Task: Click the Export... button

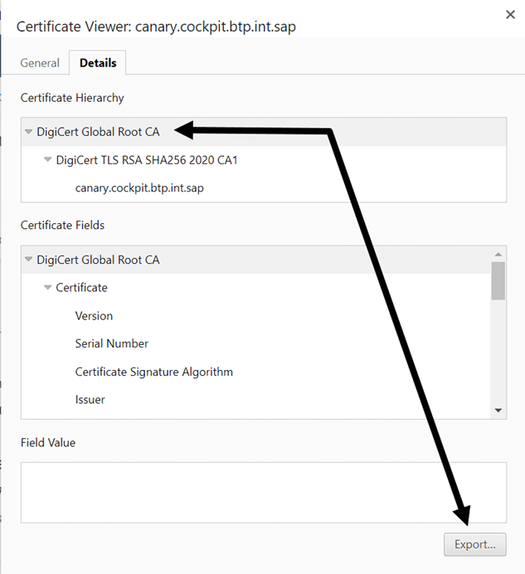Action: click(475, 544)
